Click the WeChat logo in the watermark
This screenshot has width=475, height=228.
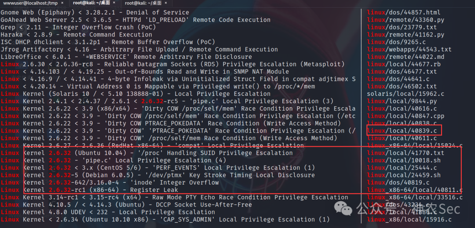(x=343, y=209)
